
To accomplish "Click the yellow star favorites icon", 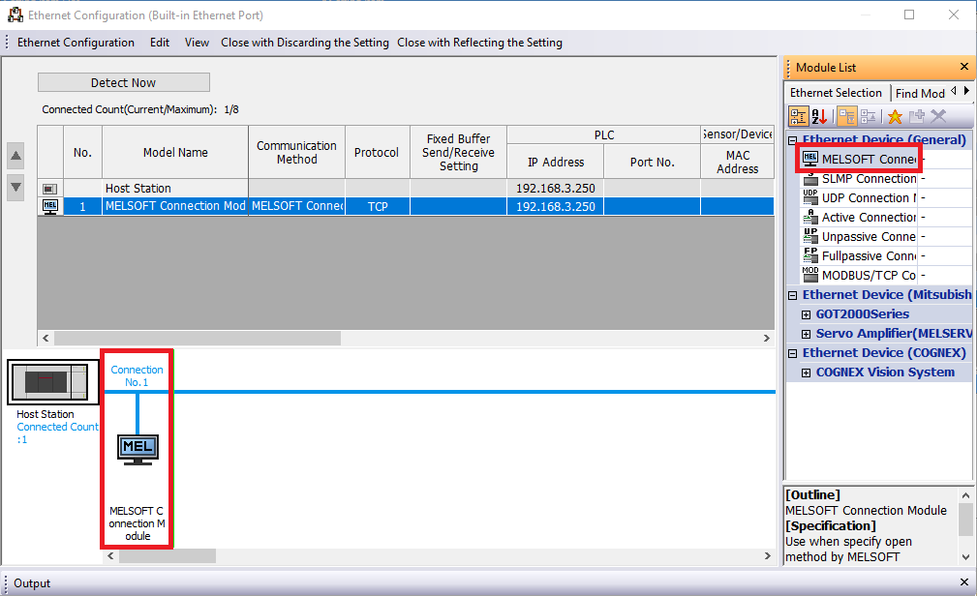I will (x=895, y=116).
